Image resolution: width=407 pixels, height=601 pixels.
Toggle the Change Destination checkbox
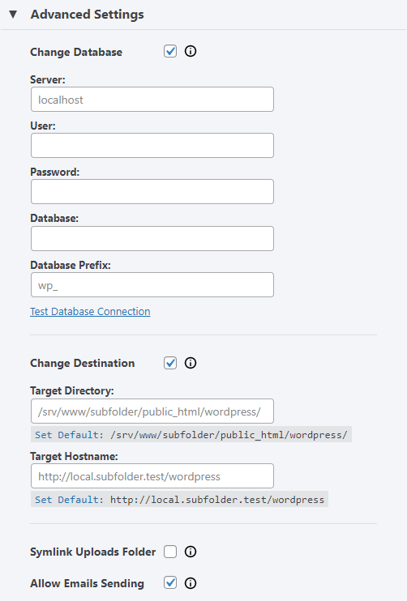coord(170,363)
